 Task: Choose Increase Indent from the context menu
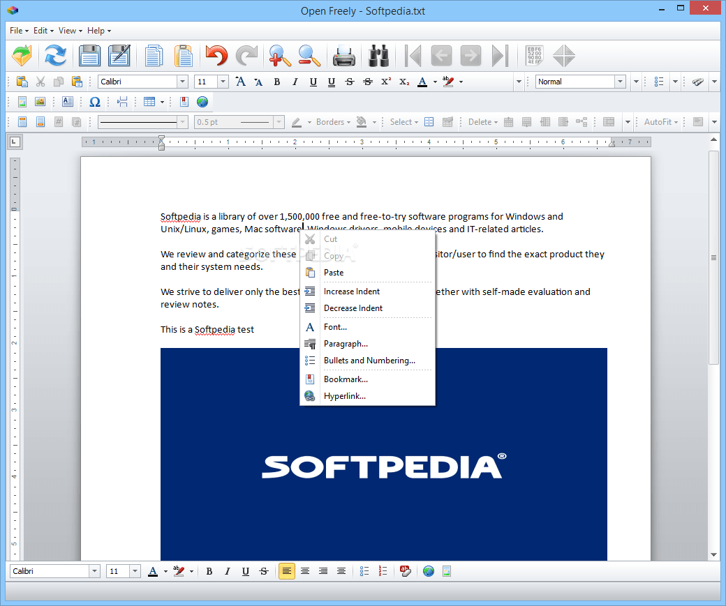point(368,291)
